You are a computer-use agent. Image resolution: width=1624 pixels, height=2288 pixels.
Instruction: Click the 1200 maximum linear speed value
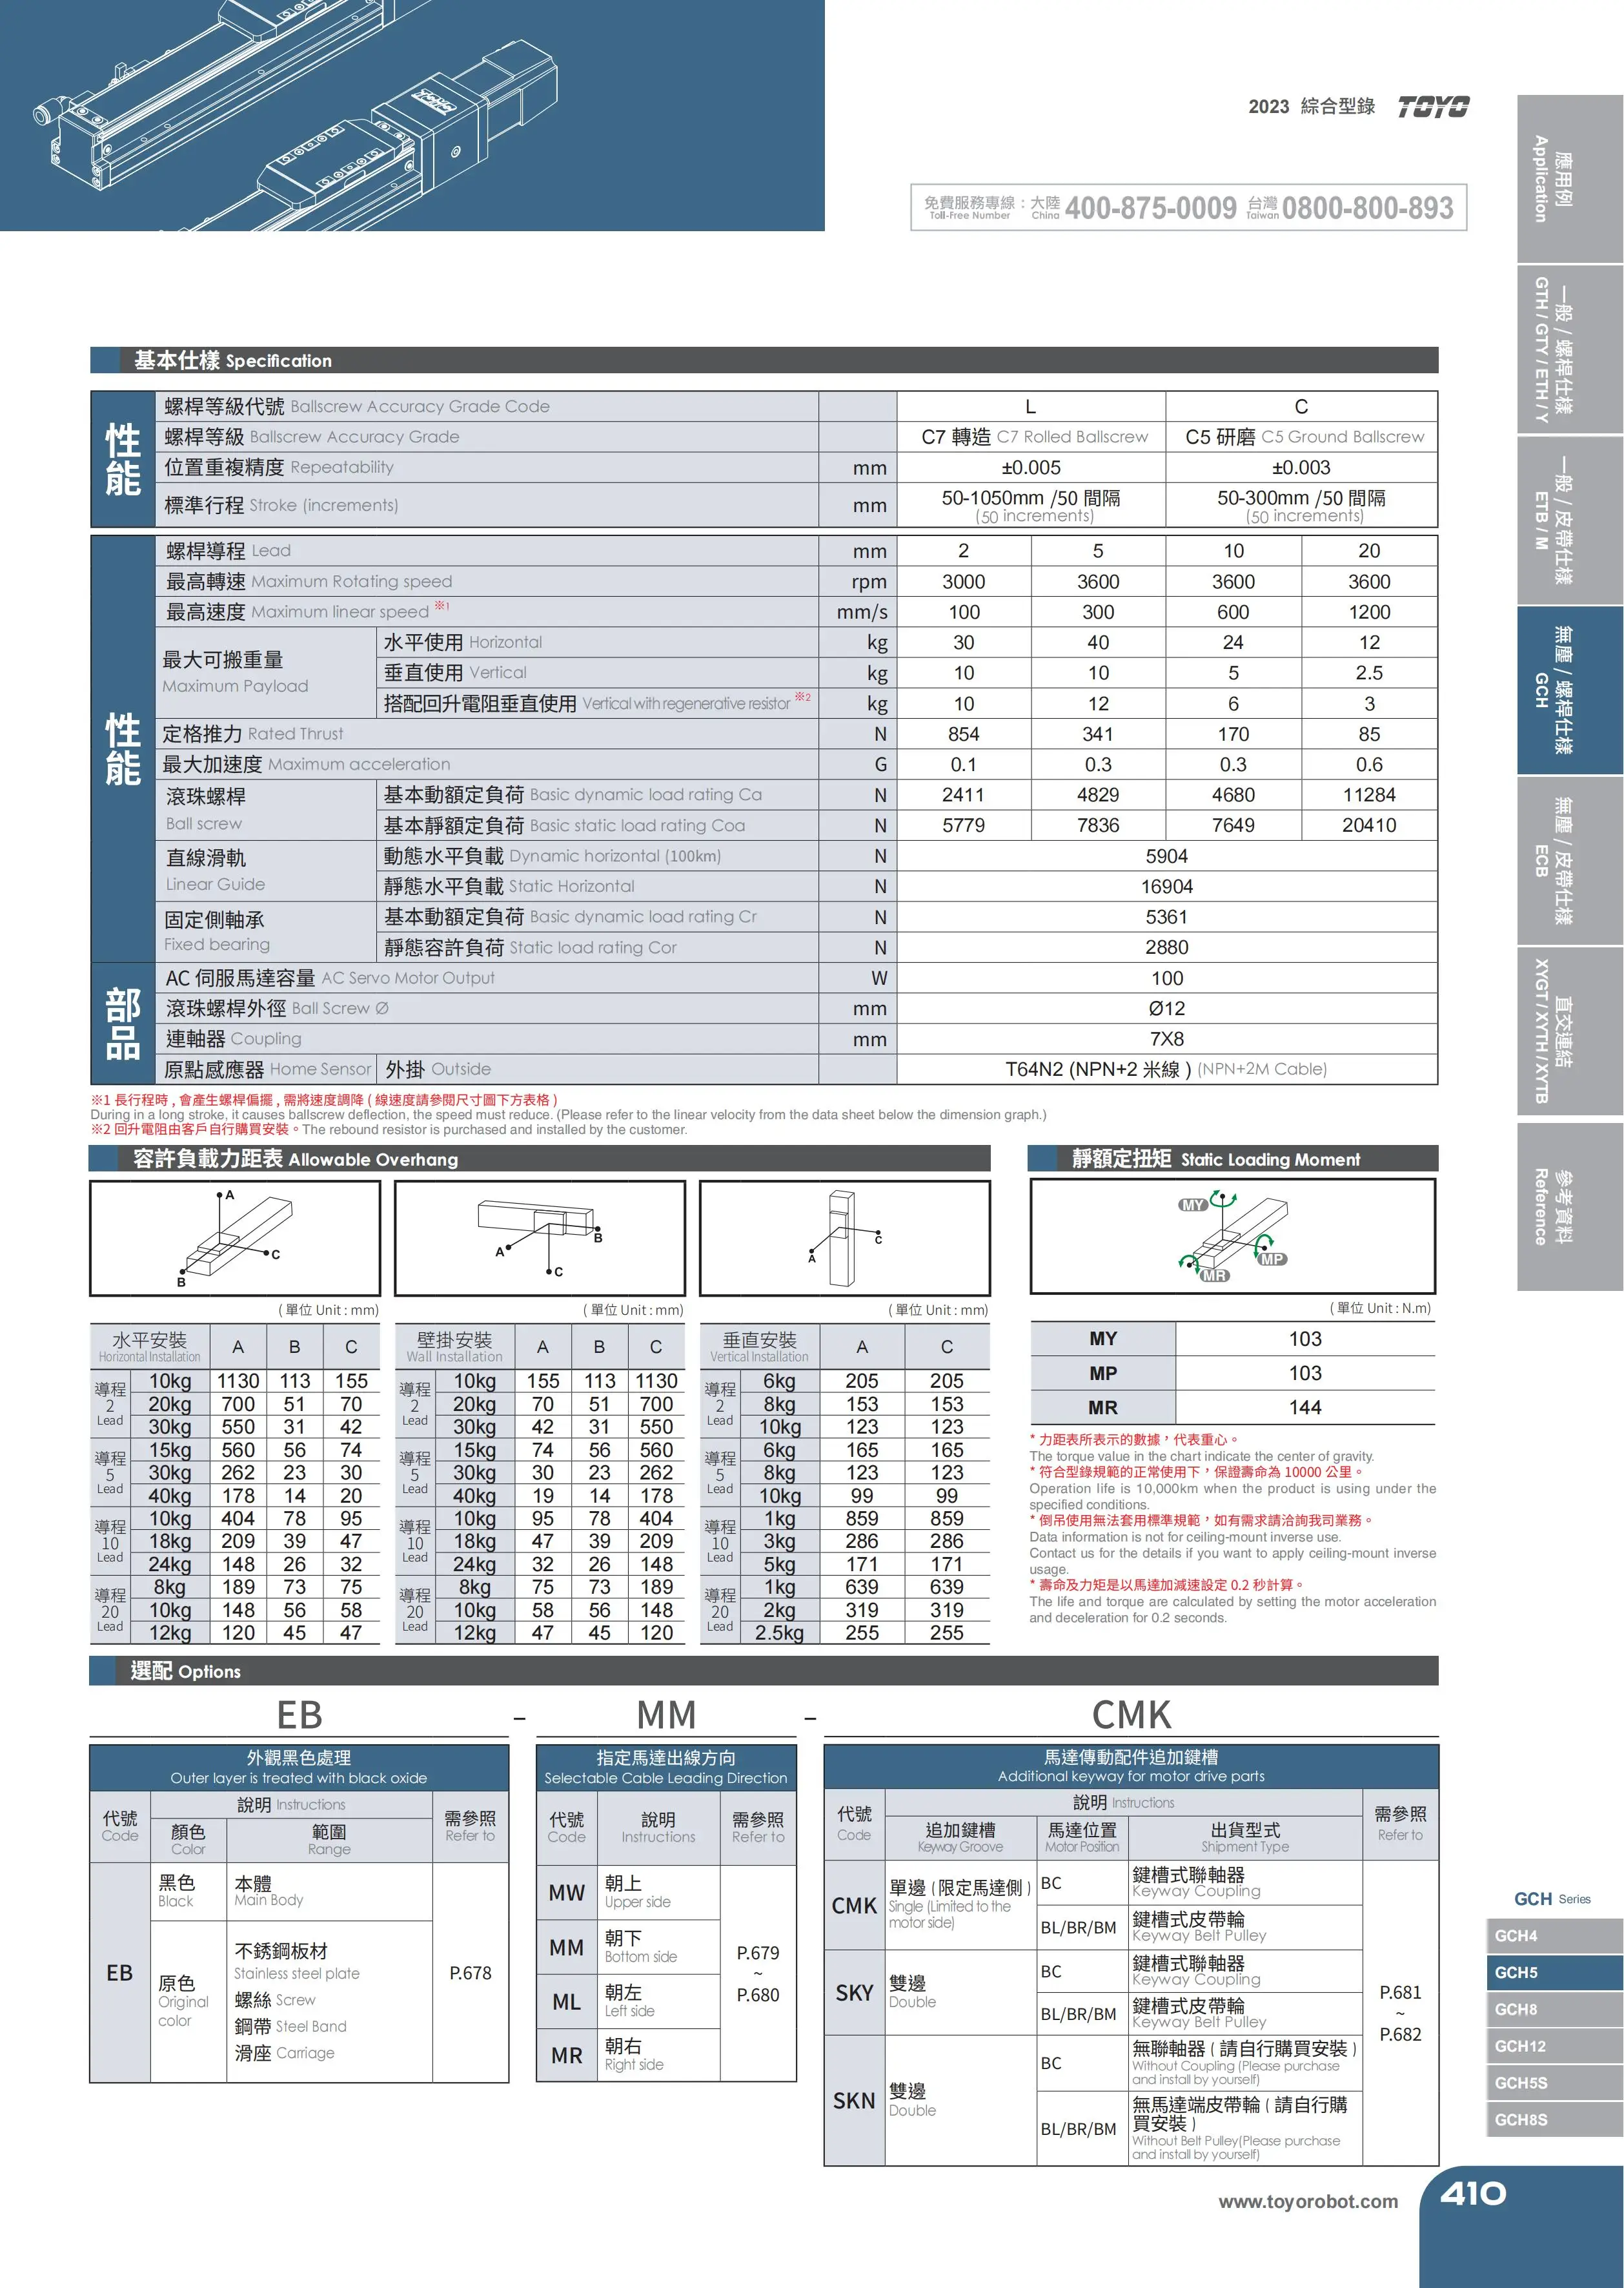click(1369, 612)
